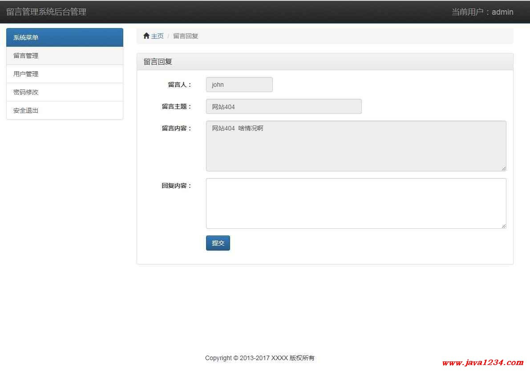Click the www.java1234.com watermark

483,363
